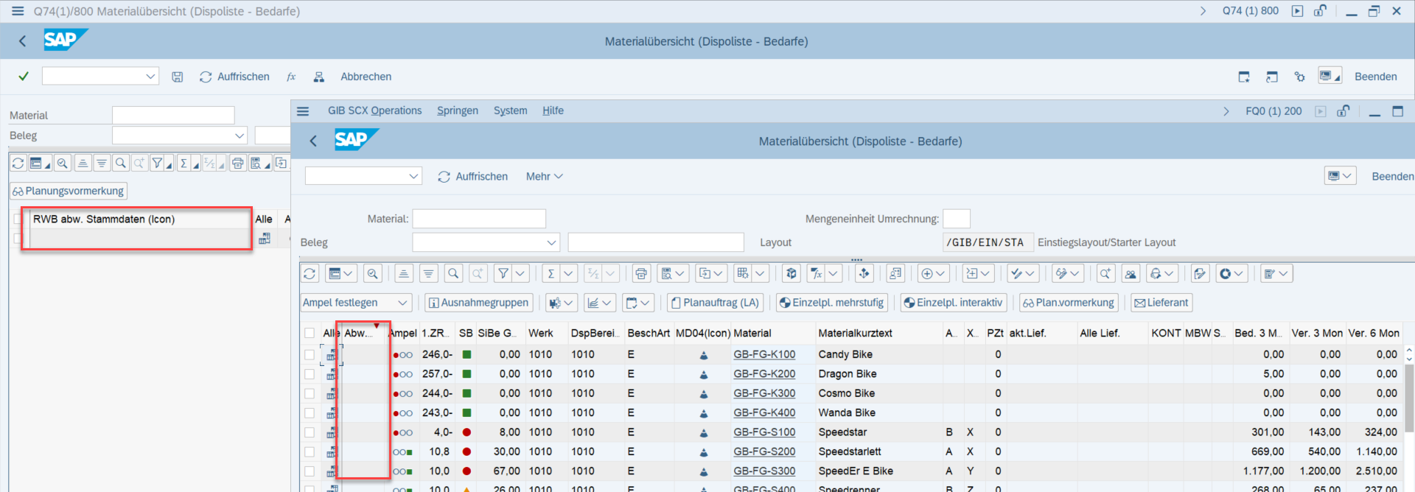Screen dimensions: 1415x492
Task: Click the Ausnahmegruppen button
Action: [478, 303]
